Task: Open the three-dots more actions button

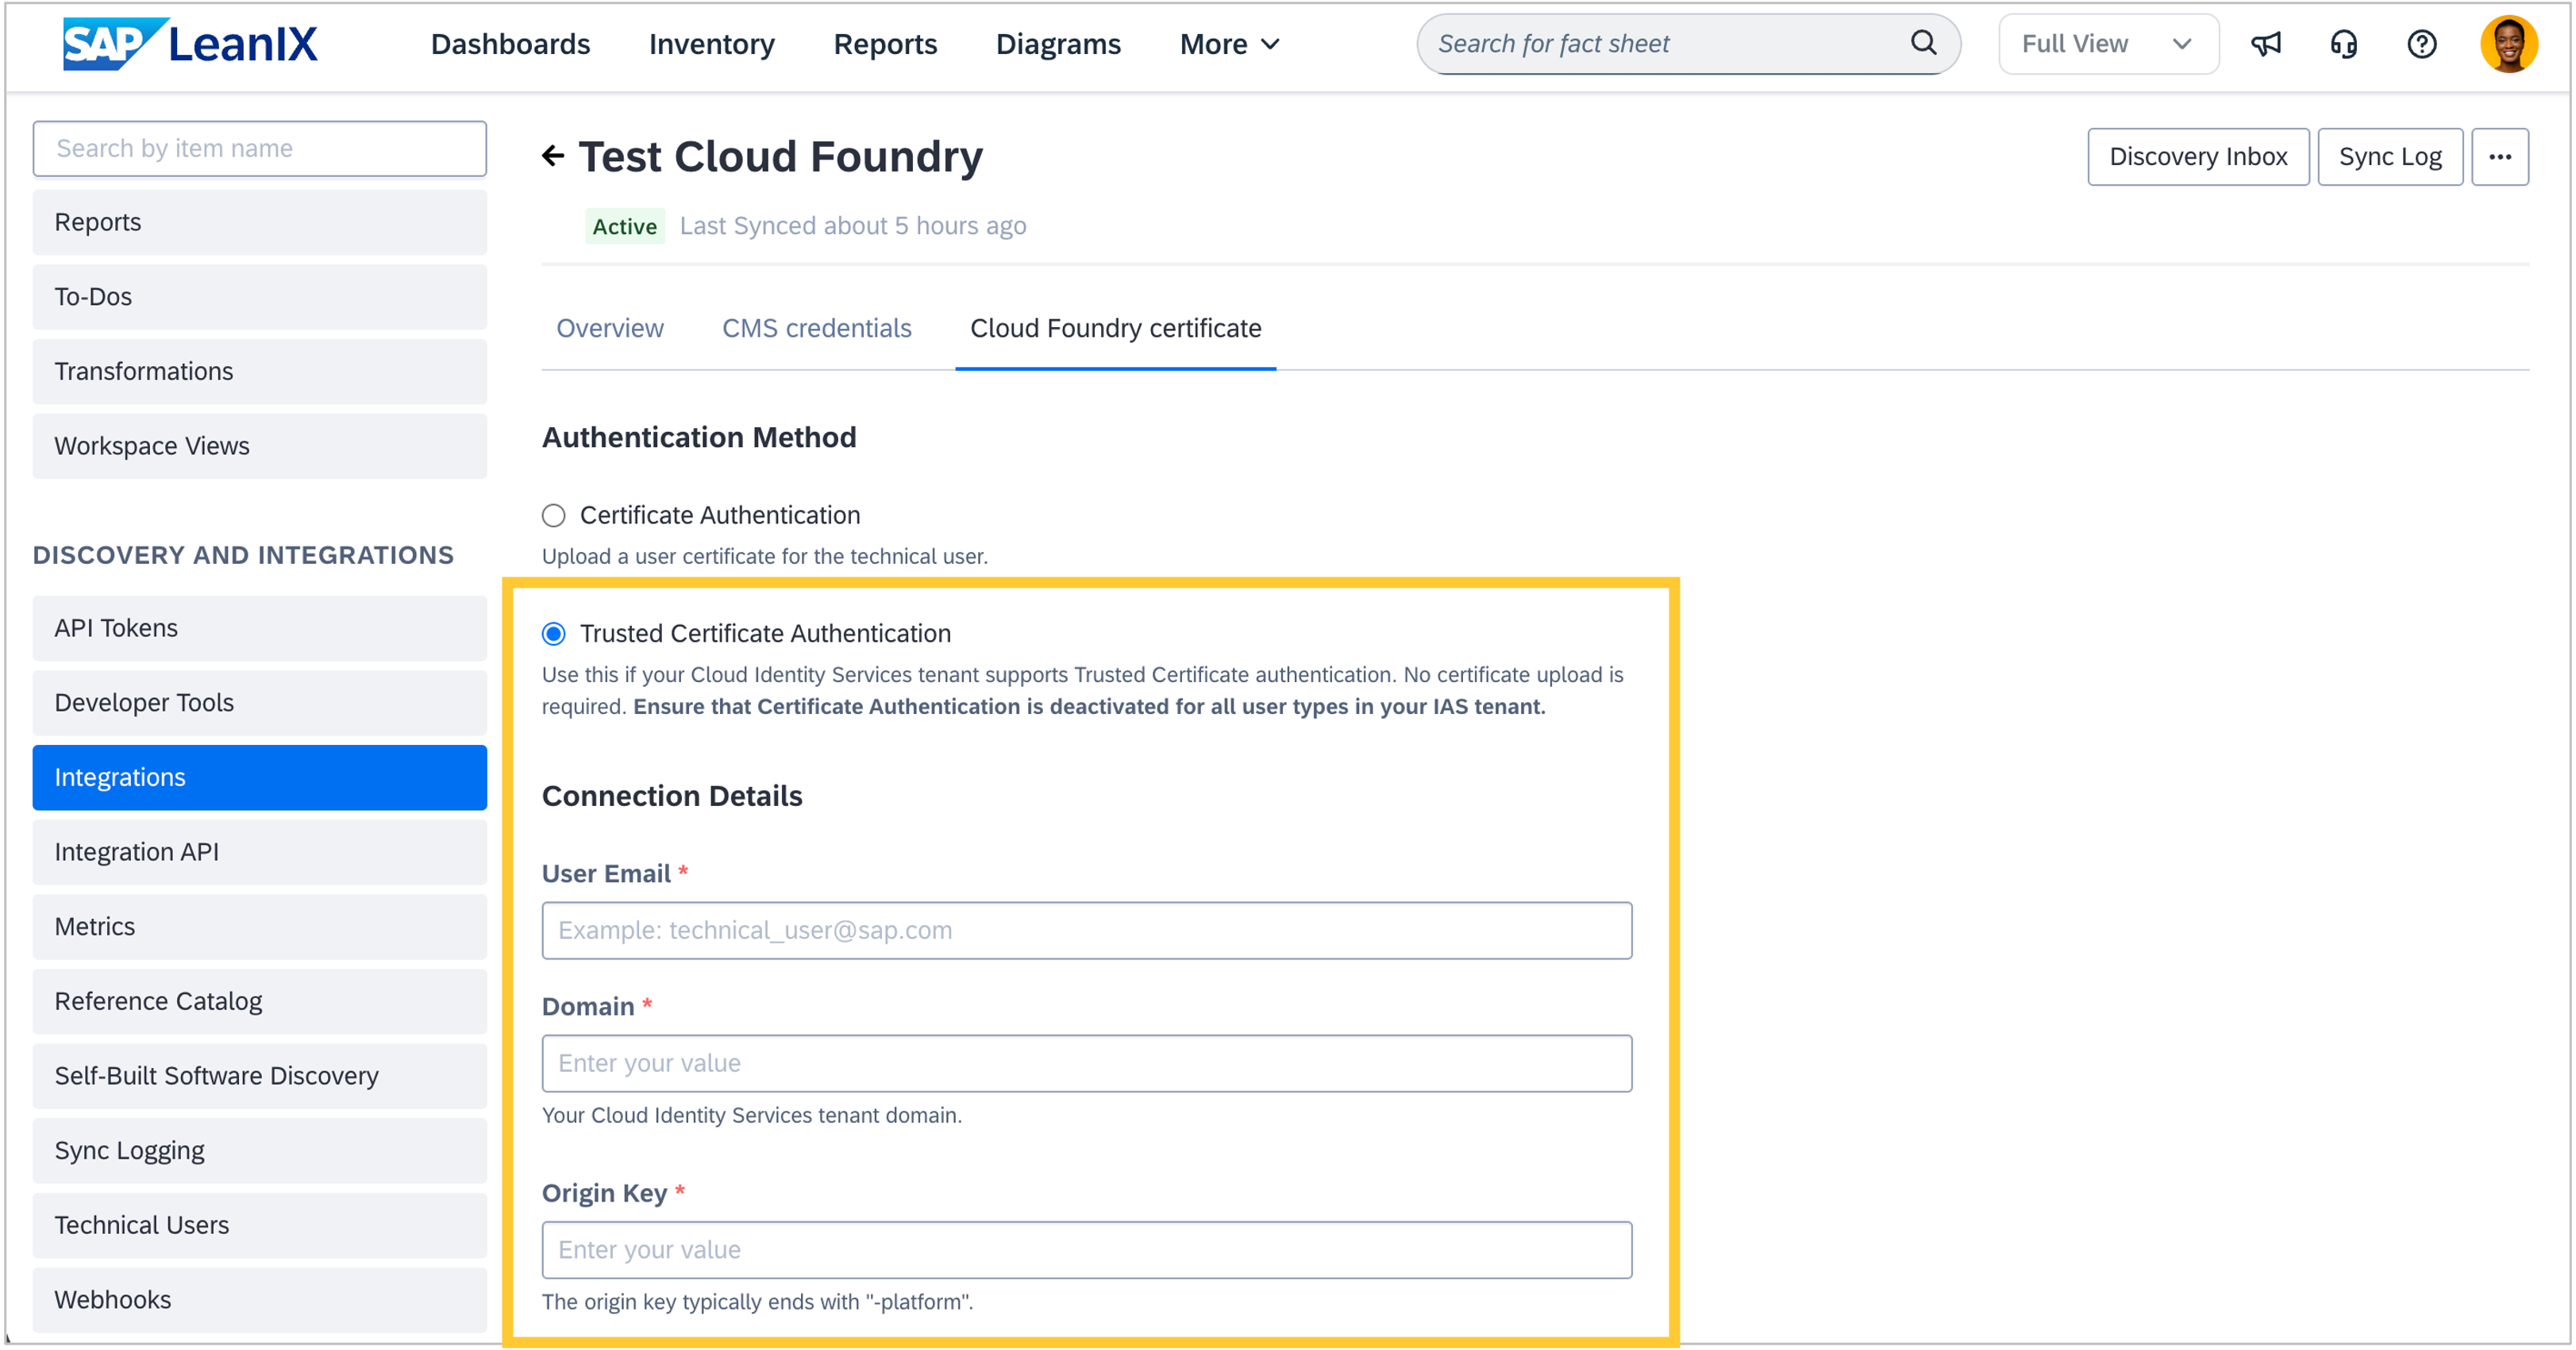Action: [x=2499, y=157]
